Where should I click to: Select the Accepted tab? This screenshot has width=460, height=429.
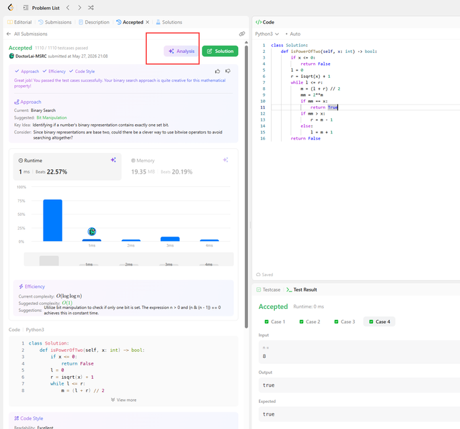129,22
